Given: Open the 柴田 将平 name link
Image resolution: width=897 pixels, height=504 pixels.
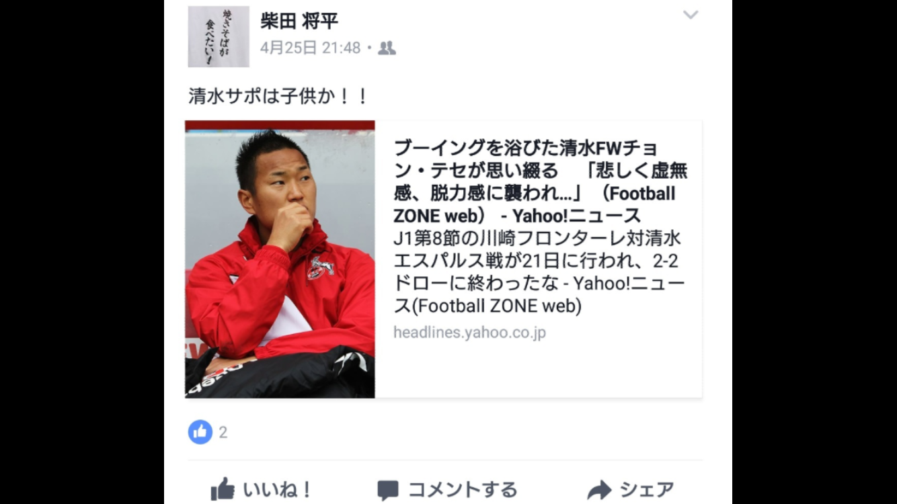Looking at the screenshot, I should 299,21.
